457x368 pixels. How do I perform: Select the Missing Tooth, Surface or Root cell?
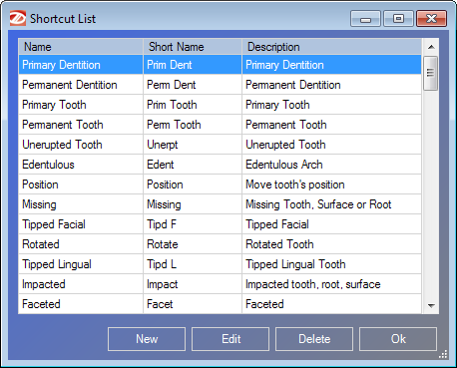(331, 204)
